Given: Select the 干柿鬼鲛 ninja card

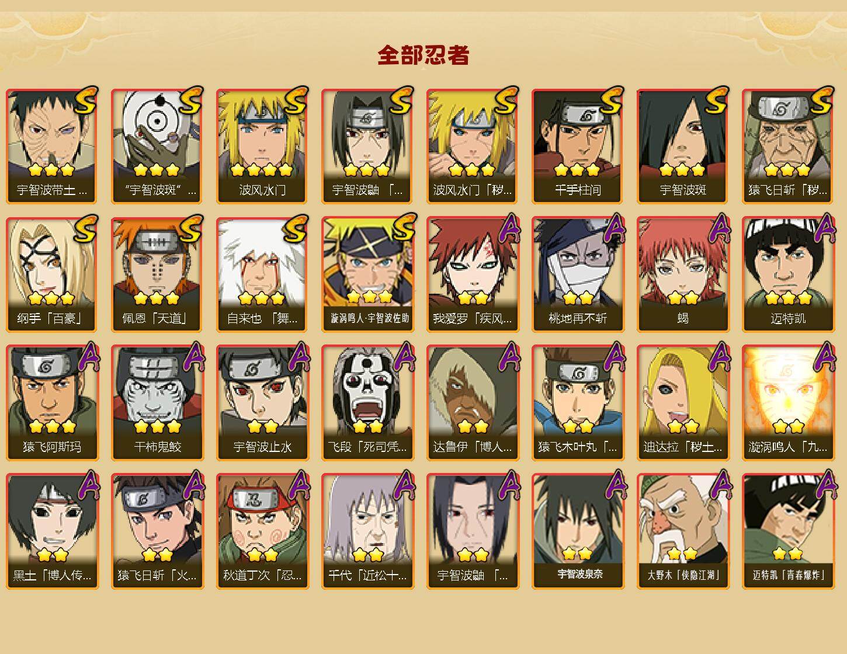Looking at the screenshot, I should (x=157, y=403).
